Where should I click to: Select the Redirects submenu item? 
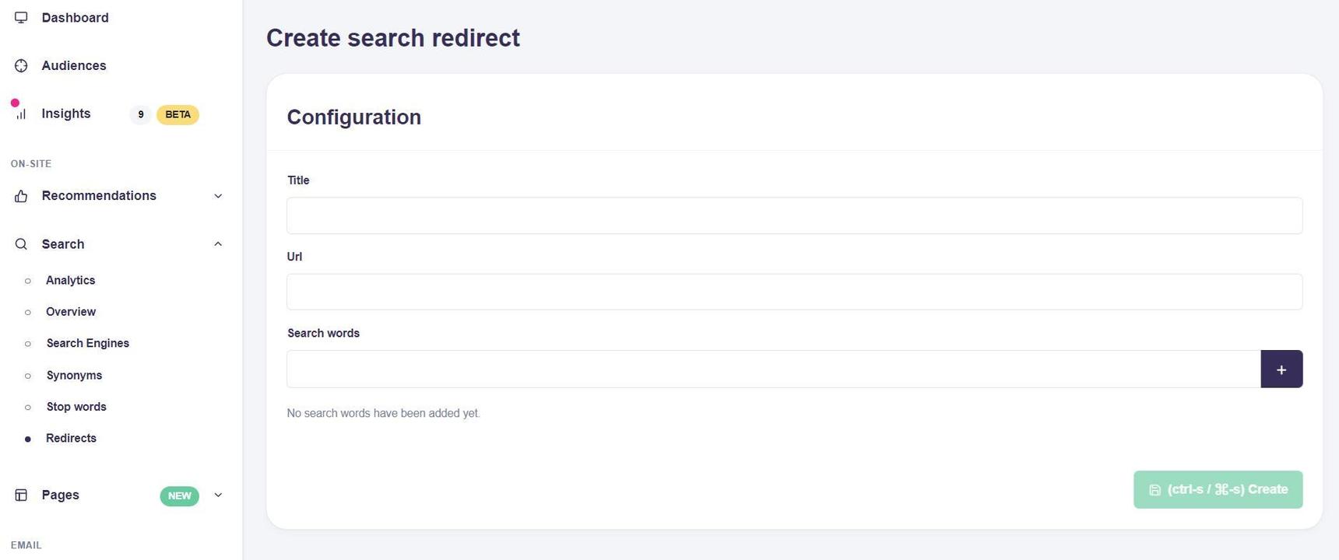pyautogui.click(x=71, y=439)
